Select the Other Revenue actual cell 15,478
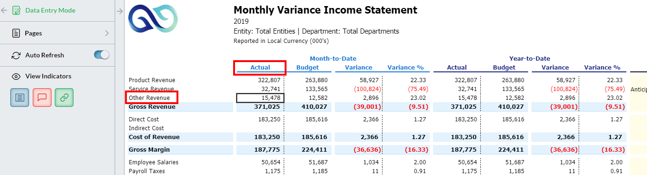This screenshot has height=175, width=647. coord(260,98)
